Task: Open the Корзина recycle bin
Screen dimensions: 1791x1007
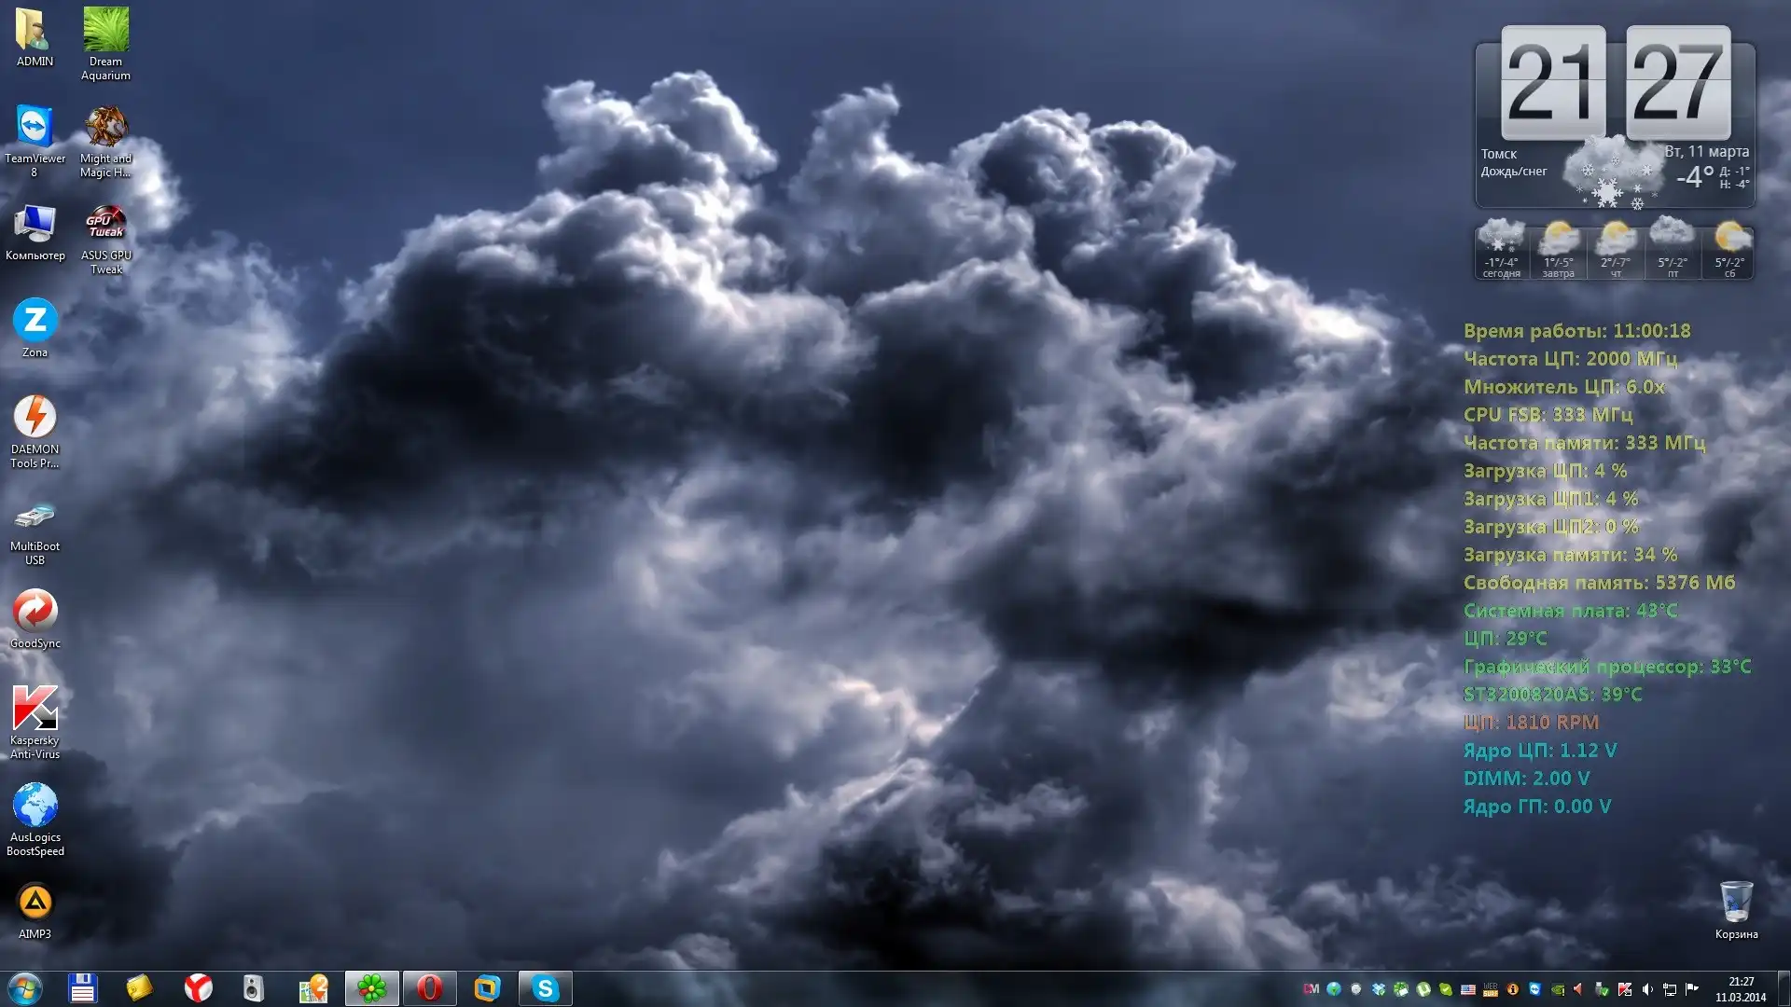Action: pos(1736,903)
